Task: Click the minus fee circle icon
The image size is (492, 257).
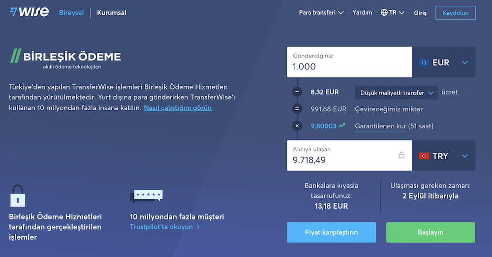Action: 297,92
